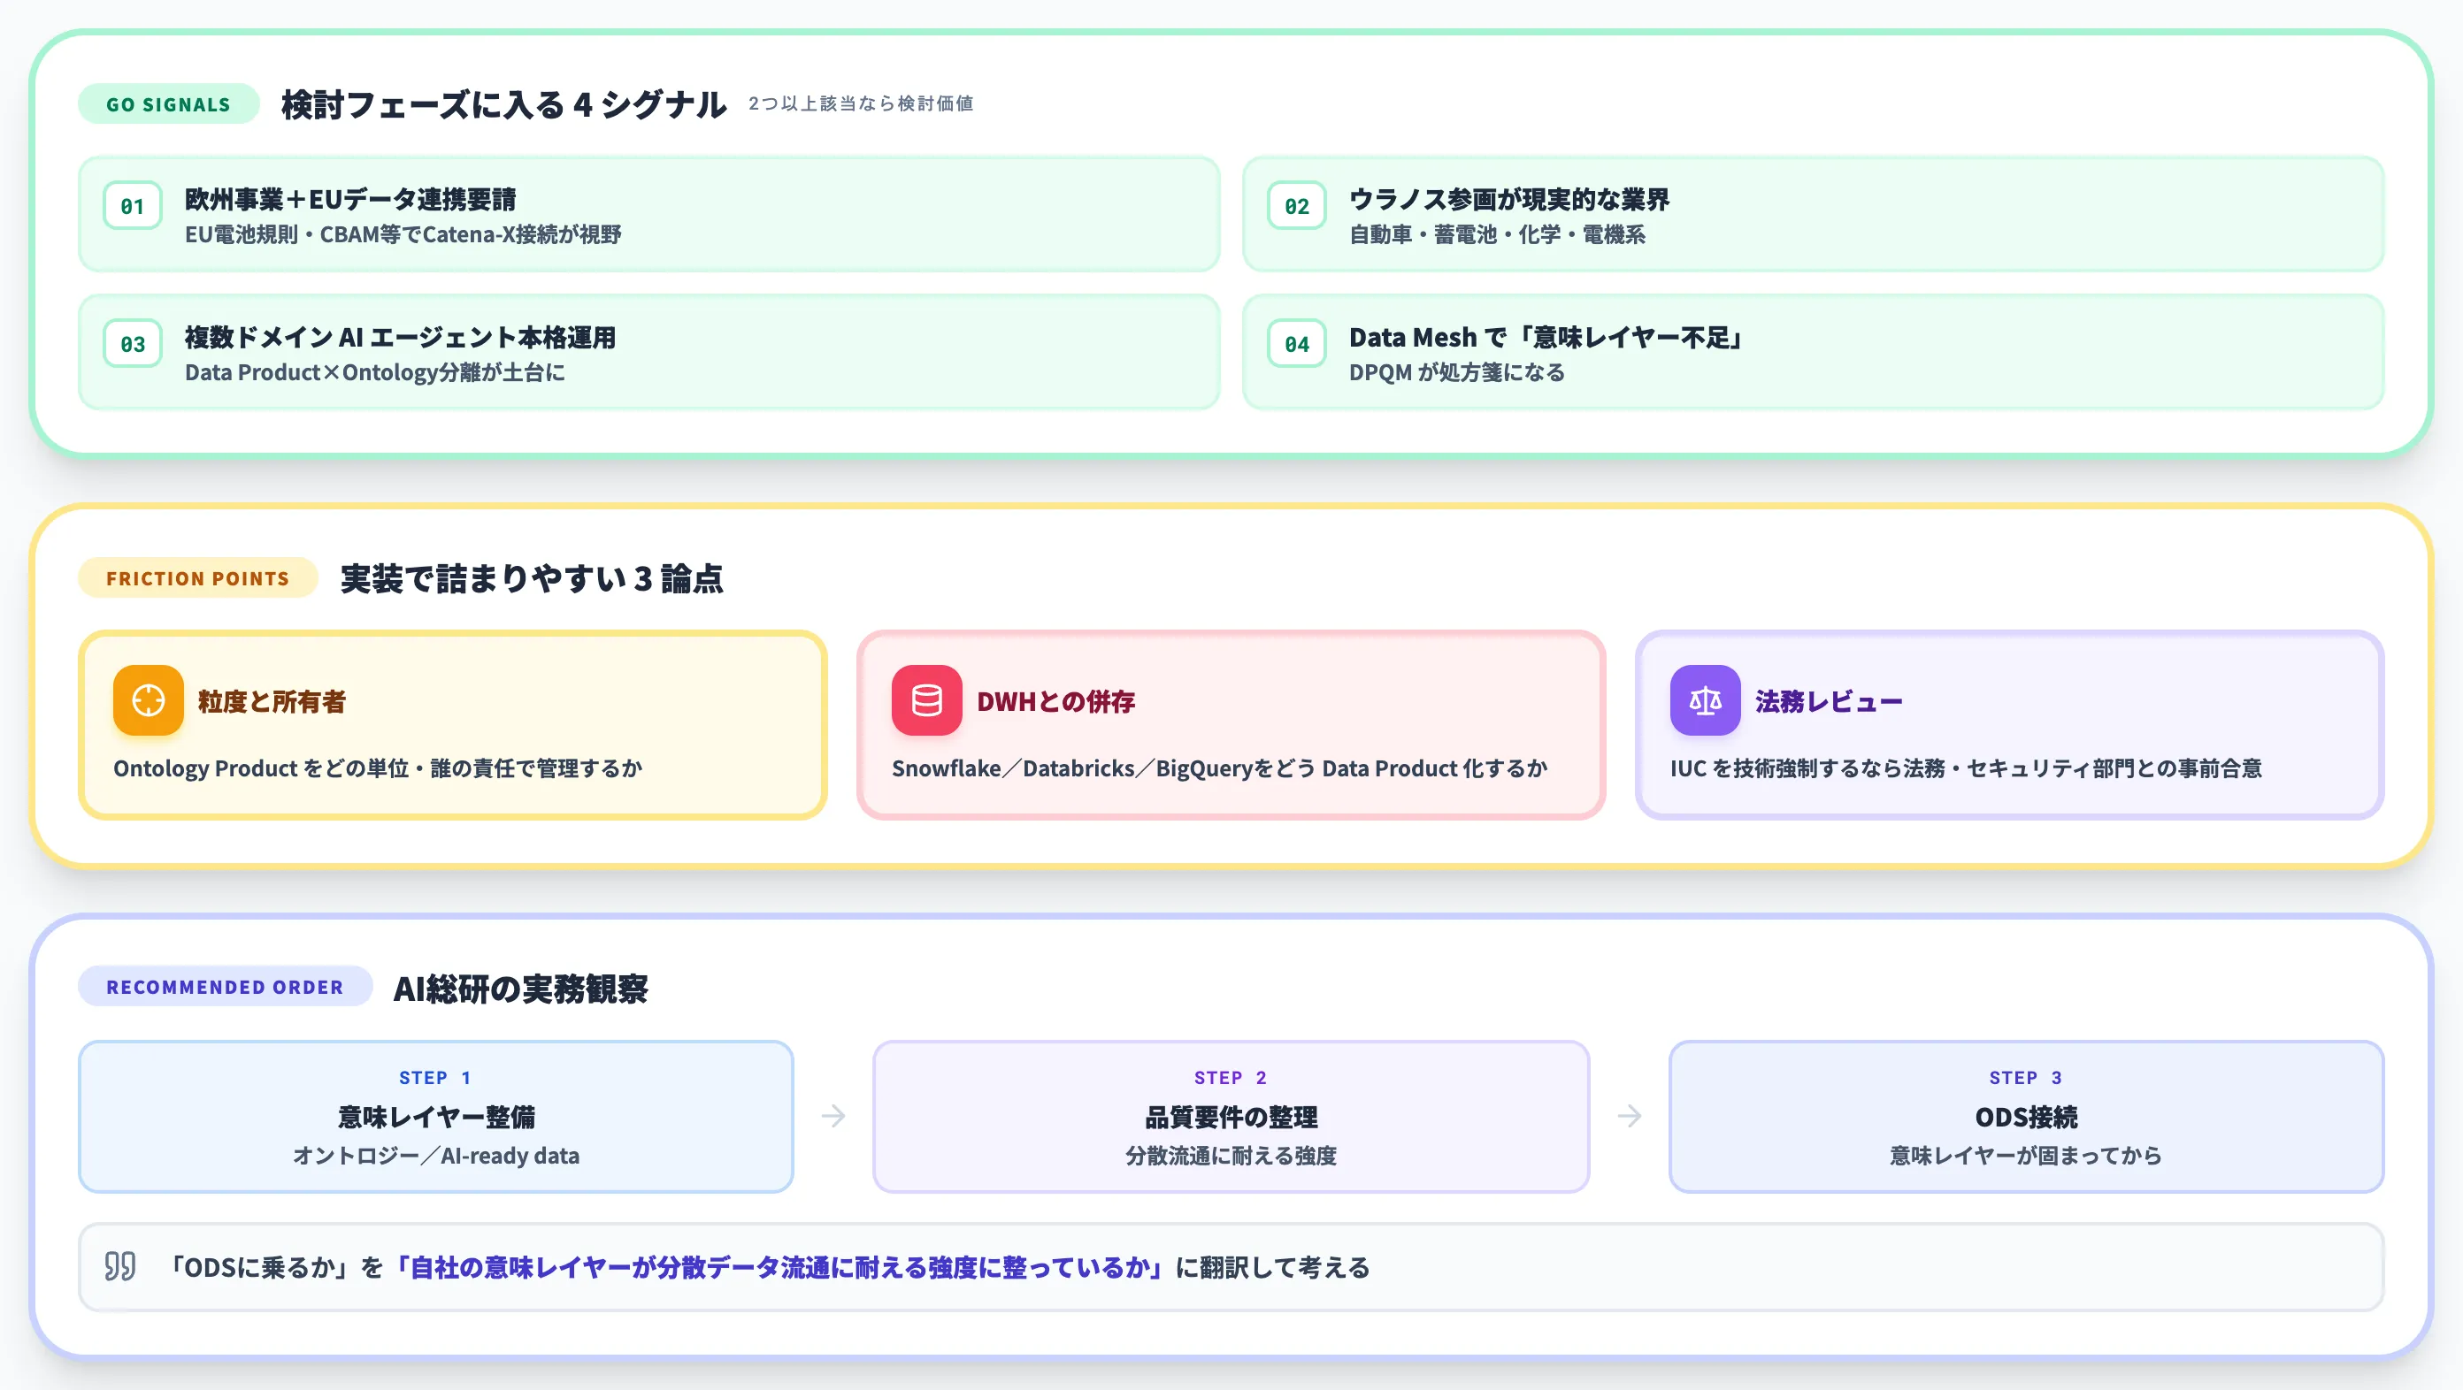Click the 分散流通に耐える強度 caption

(1231, 1155)
